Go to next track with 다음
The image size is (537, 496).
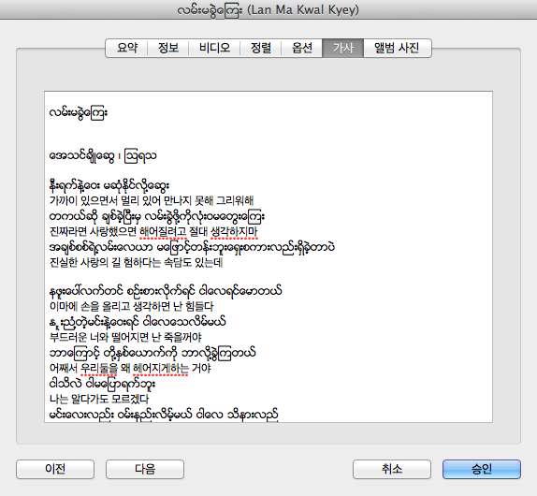145,469
